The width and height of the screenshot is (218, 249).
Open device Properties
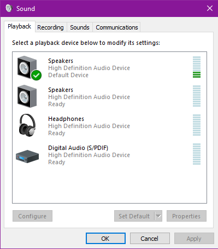tap(186, 216)
